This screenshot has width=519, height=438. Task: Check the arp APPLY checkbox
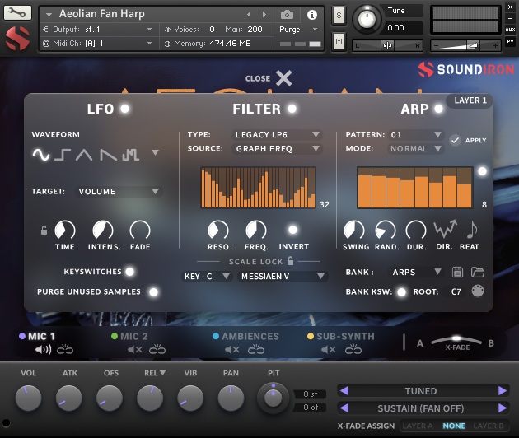pos(455,140)
